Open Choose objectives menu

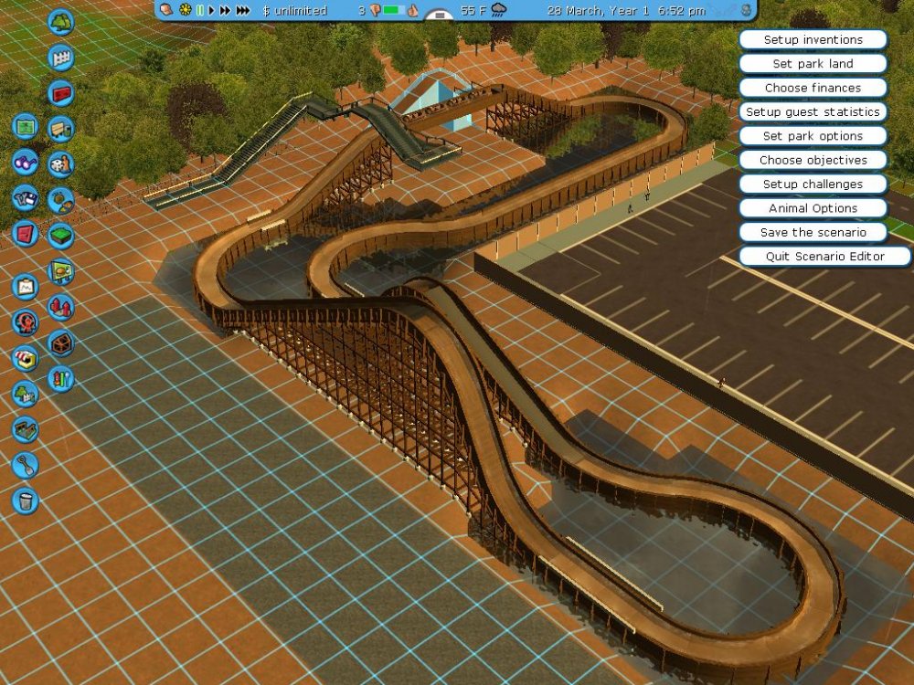click(x=813, y=160)
